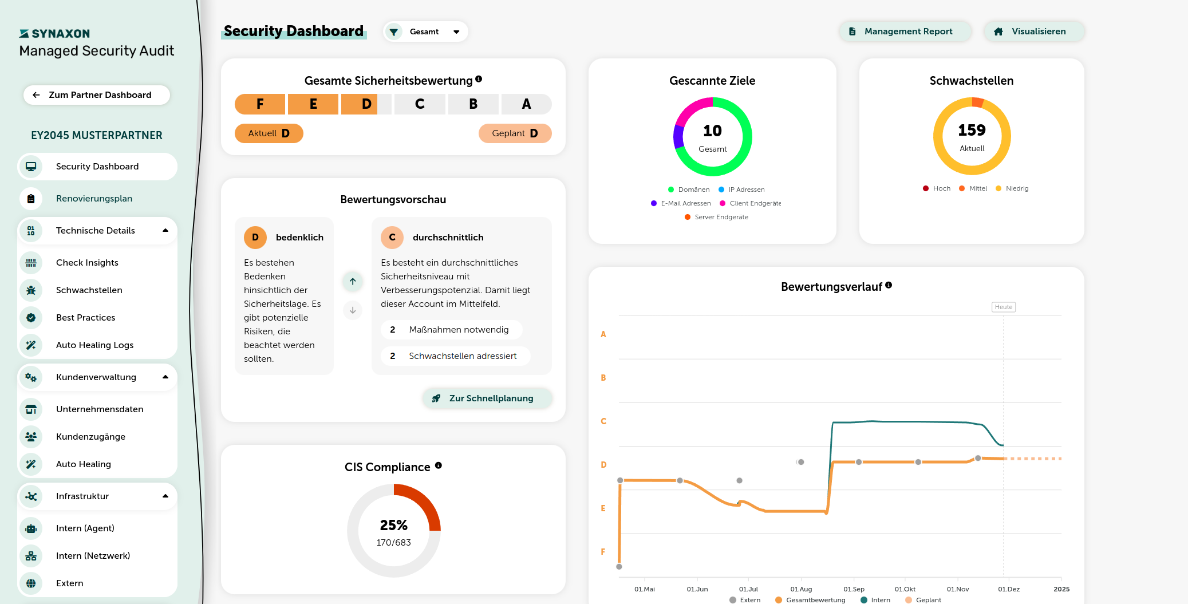
Task: Click info icon next to CIS Compliance
Action: tap(439, 465)
